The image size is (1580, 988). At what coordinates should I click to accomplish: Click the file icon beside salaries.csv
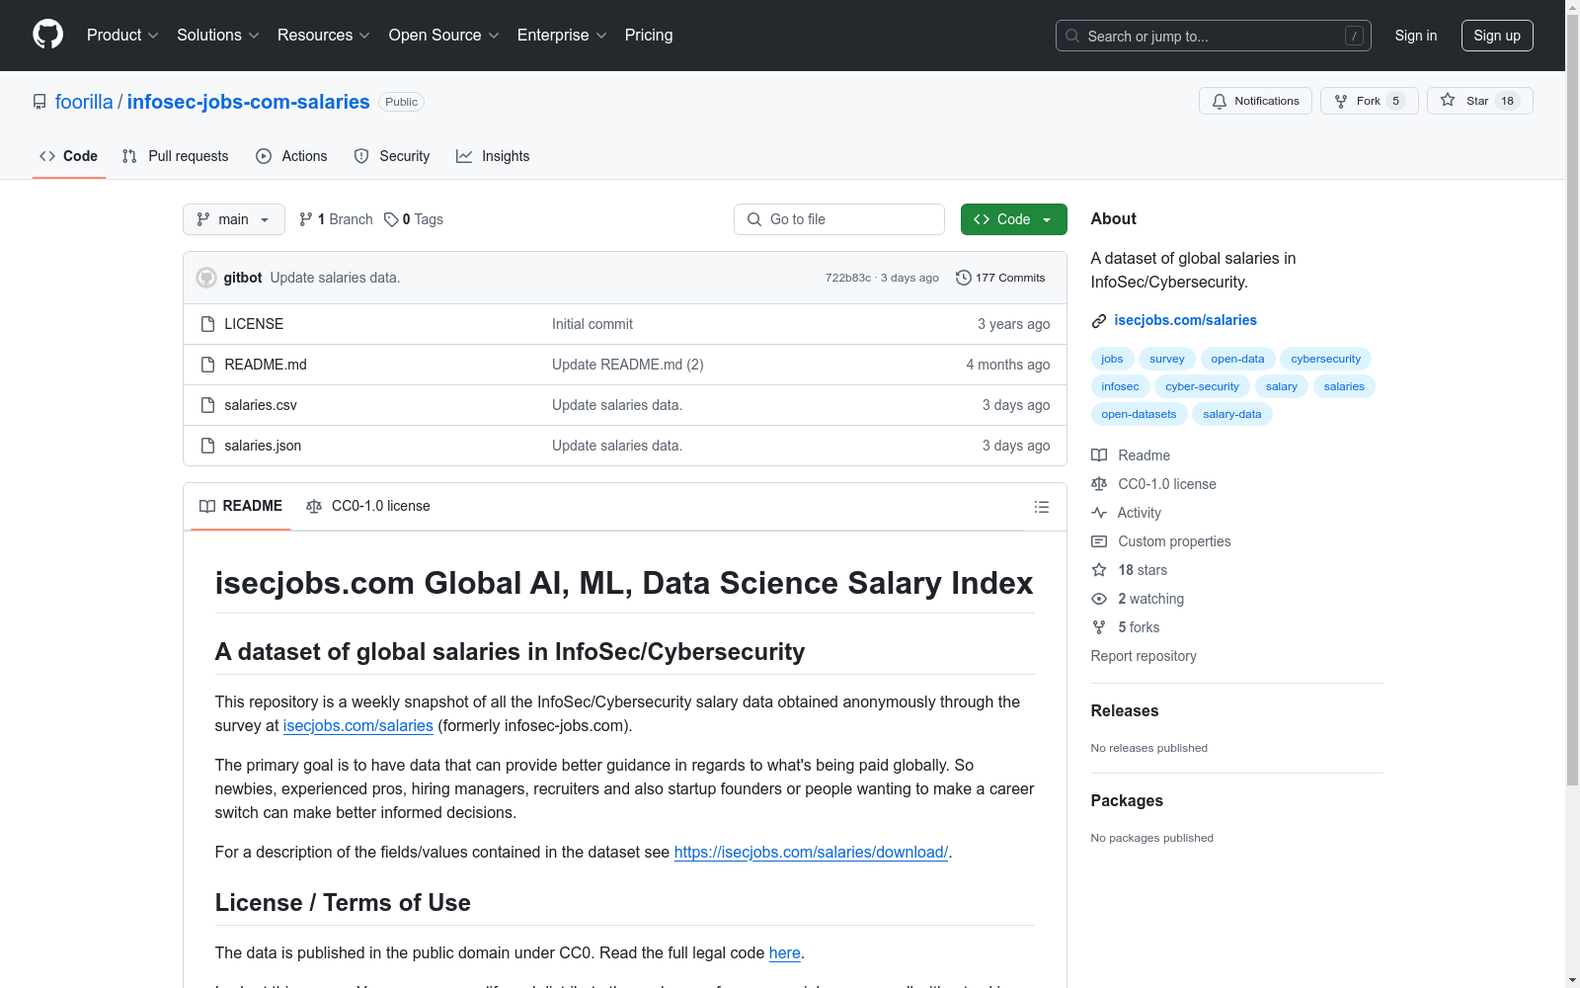click(207, 405)
